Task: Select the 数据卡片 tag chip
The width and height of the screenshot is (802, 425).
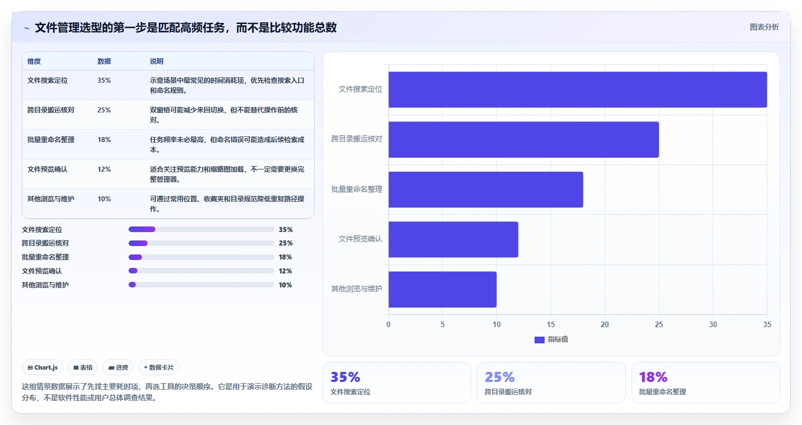Action: click(159, 367)
